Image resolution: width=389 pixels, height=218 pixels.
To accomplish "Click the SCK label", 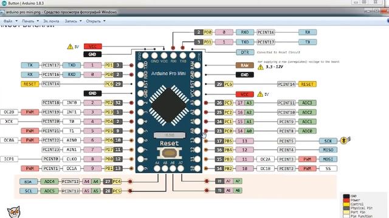I will [328, 141].
